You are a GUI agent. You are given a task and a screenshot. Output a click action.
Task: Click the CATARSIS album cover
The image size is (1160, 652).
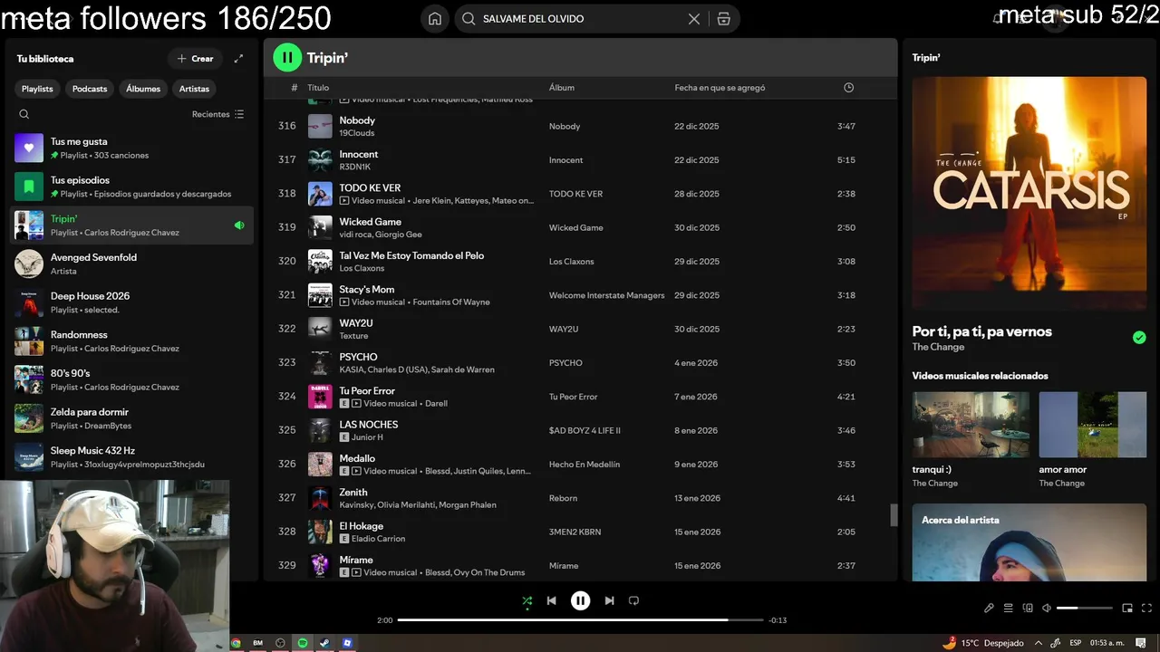point(1029,193)
